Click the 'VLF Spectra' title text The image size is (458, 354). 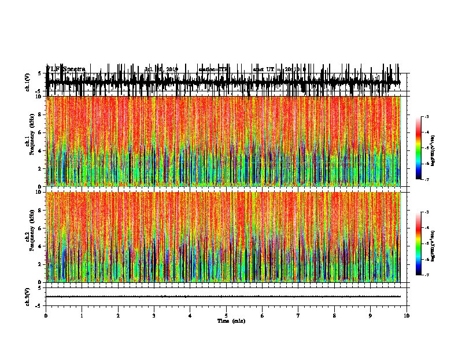66,69
